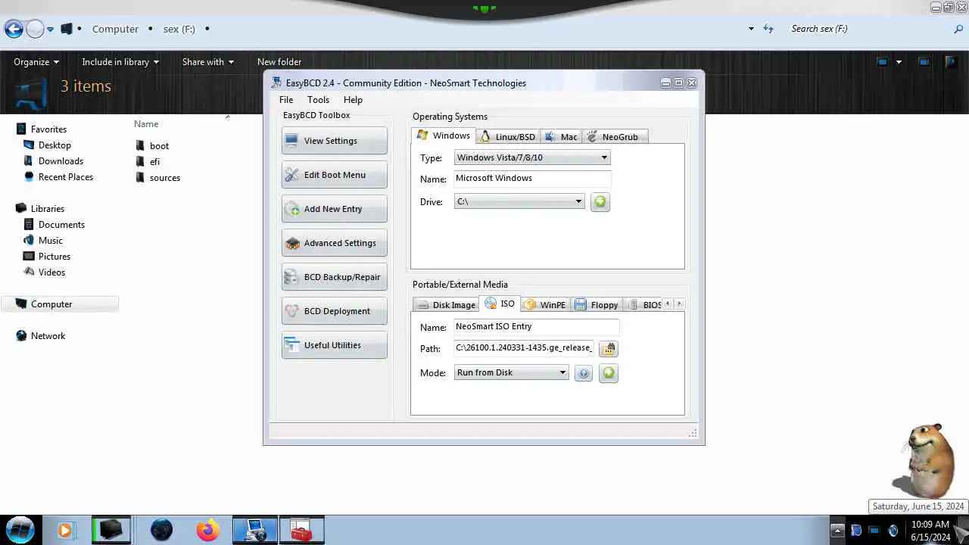Switch to the NeoGrub tab
The image size is (969, 545).
pos(615,137)
